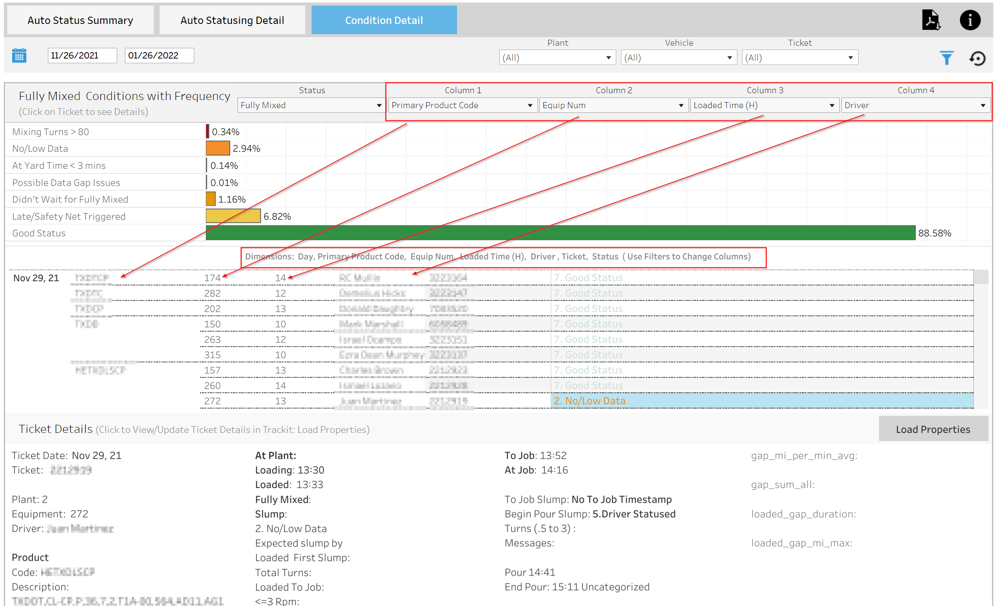The width and height of the screenshot is (998, 606).
Task: Click equipment number 282 cell
Action: coord(212,293)
